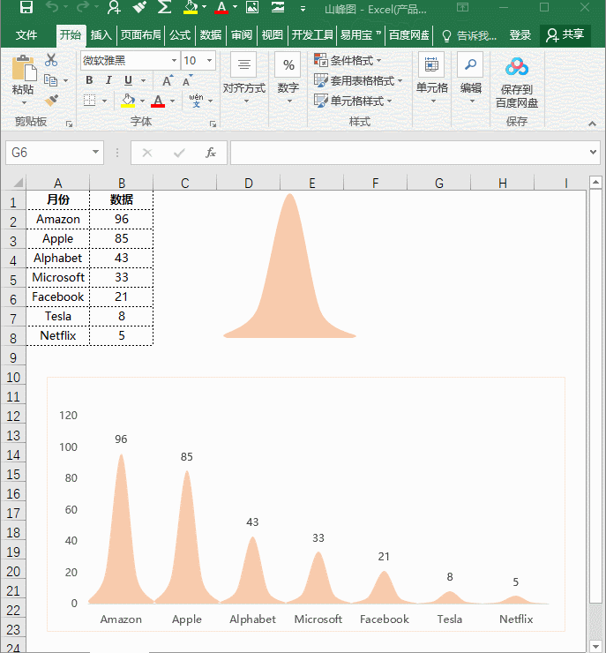The width and height of the screenshot is (606, 653).
Task: Select cell with value 96
Action: point(122,219)
